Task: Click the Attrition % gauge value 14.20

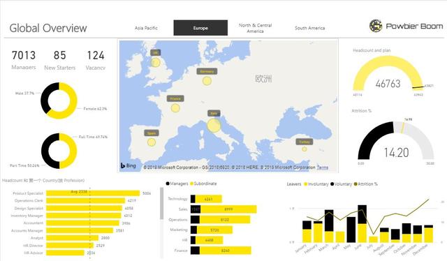Action: pyautogui.click(x=396, y=152)
